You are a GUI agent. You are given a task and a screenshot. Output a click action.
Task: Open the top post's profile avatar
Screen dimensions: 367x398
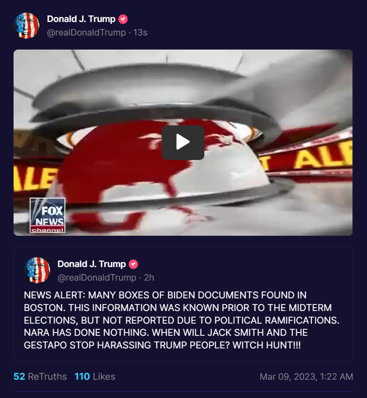(x=26, y=26)
